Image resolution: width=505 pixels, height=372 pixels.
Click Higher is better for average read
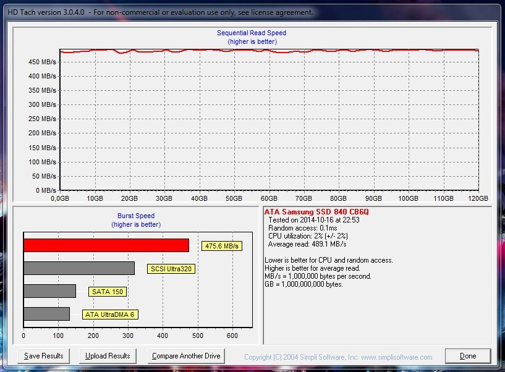coord(312,268)
